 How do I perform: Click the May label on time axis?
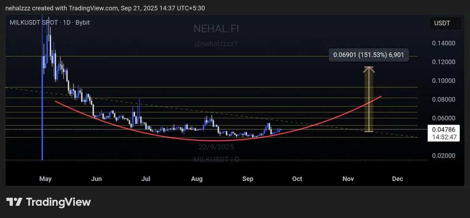click(x=45, y=179)
